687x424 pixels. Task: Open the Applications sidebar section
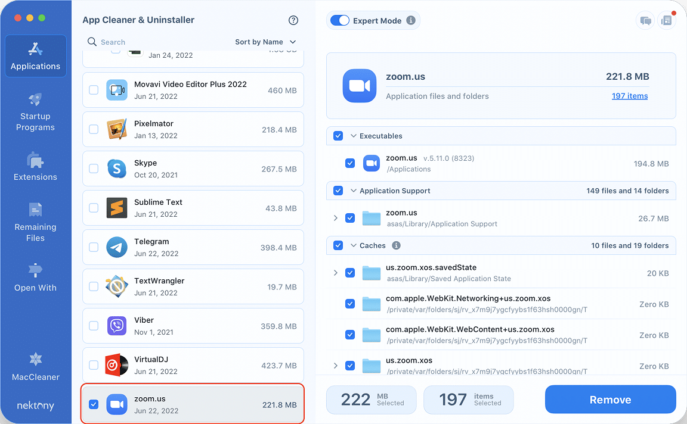(36, 57)
